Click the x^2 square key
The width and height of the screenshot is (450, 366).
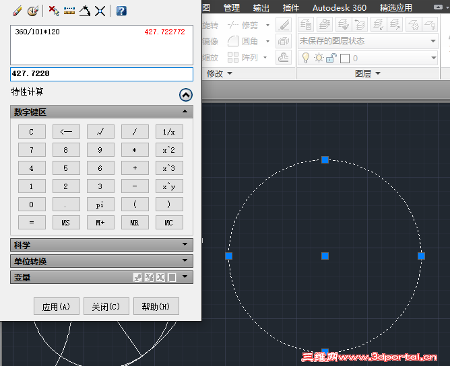click(169, 149)
